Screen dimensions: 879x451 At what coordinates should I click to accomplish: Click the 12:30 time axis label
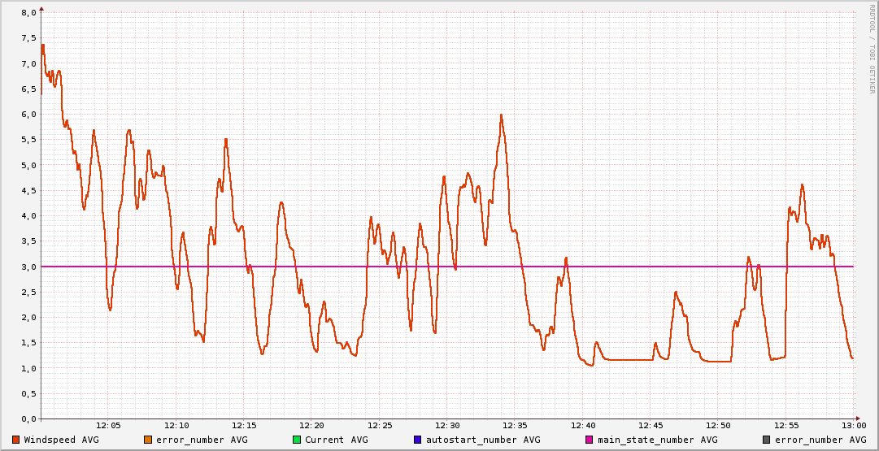447,426
